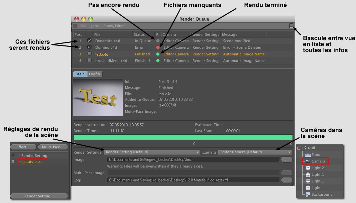Open the Editor Camera dropdown
356x203 pixels.
pyautogui.click(x=255, y=152)
